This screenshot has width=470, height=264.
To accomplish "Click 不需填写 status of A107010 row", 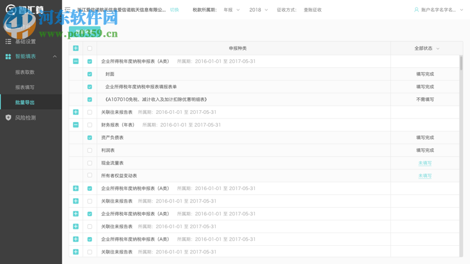I will pos(425,99).
